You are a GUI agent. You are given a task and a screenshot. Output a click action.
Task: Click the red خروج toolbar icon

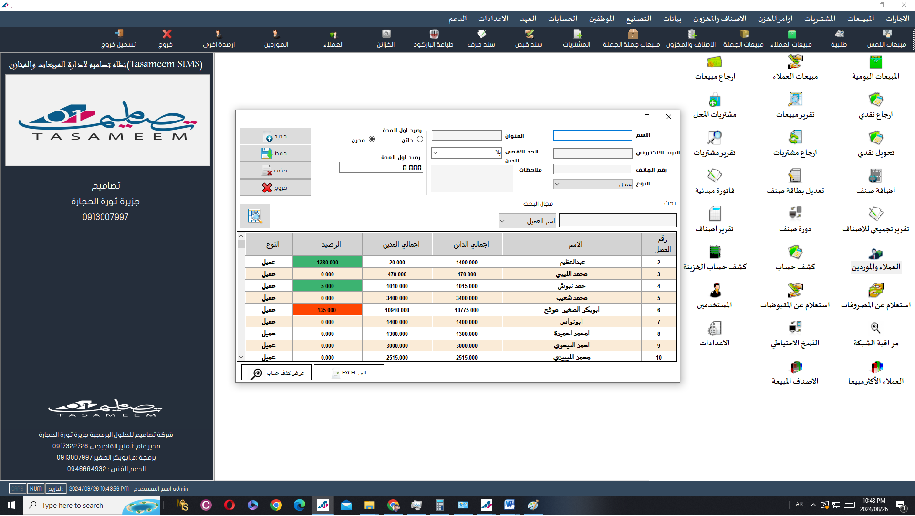(166, 39)
